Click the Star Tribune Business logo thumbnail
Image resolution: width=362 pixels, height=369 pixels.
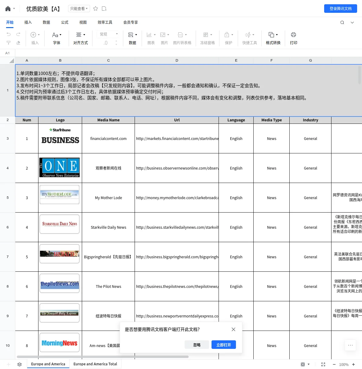[60, 136]
